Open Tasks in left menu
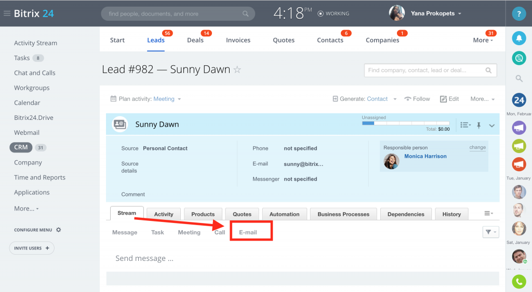 point(22,58)
